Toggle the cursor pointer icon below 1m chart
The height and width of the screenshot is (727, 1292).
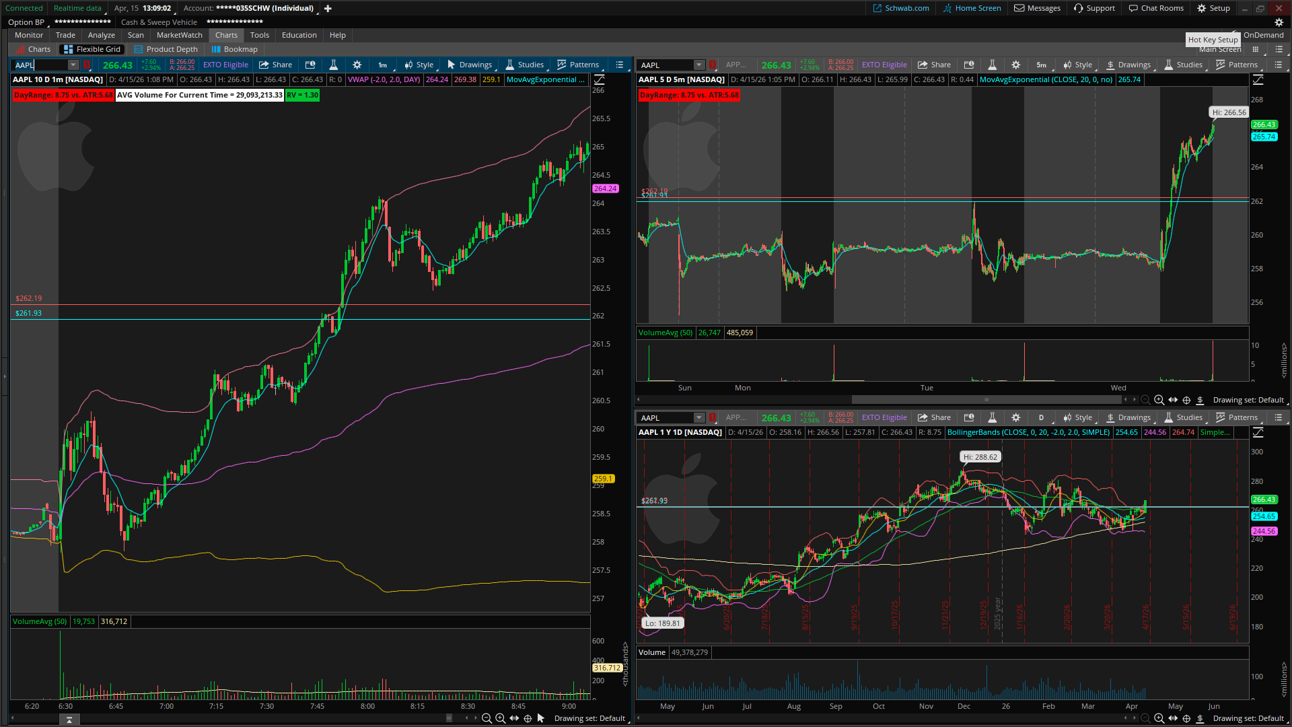click(541, 719)
